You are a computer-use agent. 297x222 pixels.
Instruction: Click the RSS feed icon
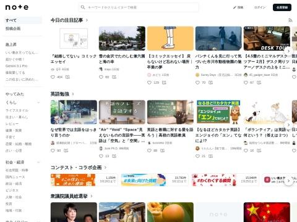point(290,20)
